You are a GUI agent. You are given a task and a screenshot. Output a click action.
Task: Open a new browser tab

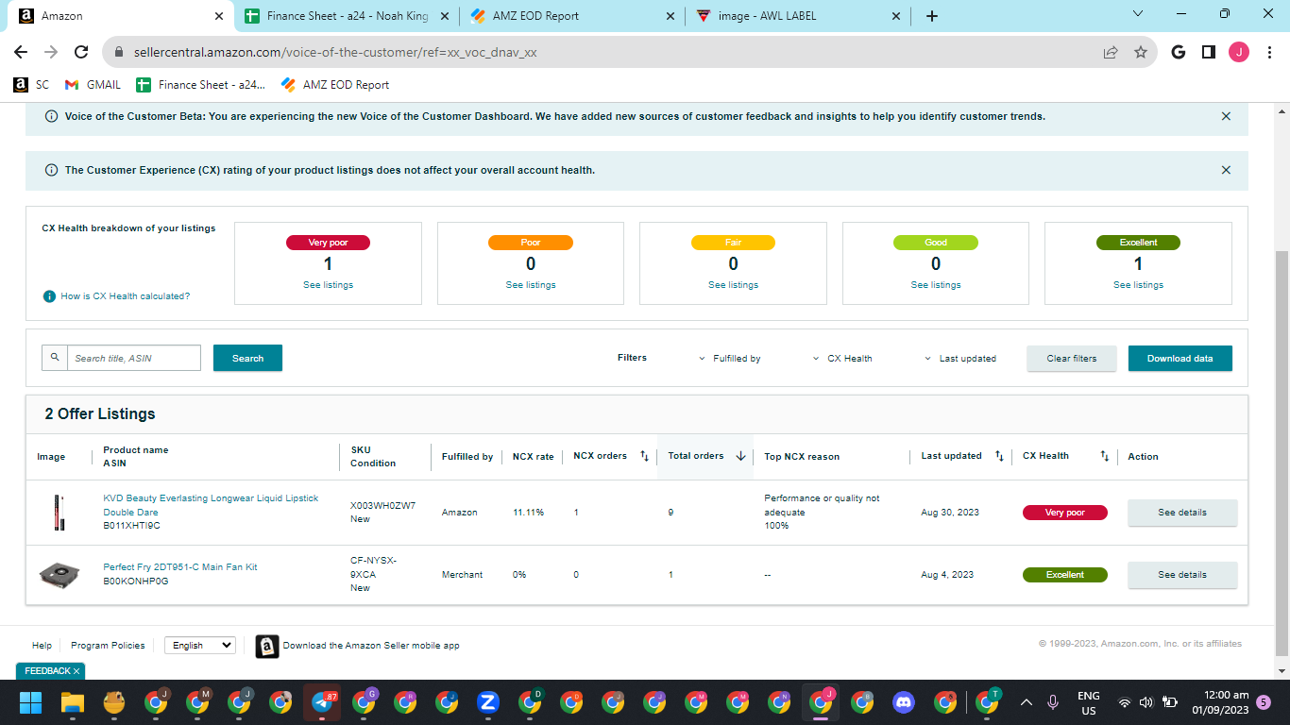pyautogui.click(x=932, y=16)
